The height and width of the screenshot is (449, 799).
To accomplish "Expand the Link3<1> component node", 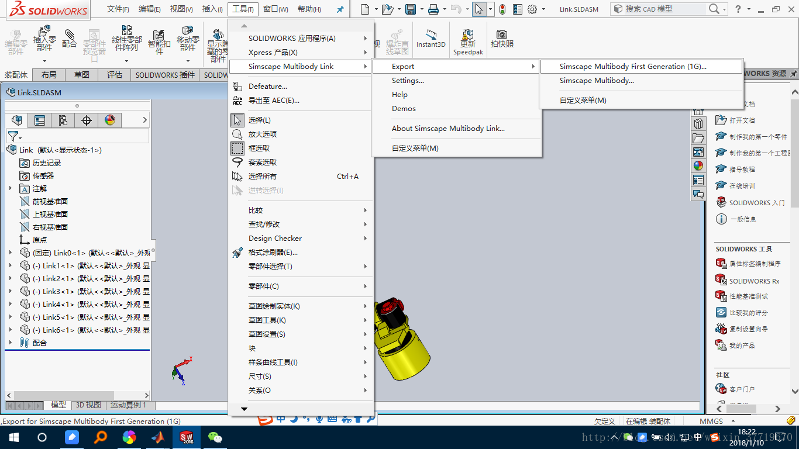I will 10,291.
